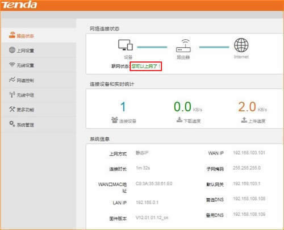Click the antenna icon for wireless repeater (无线中继)
The image size is (284, 230).
(x=12, y=95)
